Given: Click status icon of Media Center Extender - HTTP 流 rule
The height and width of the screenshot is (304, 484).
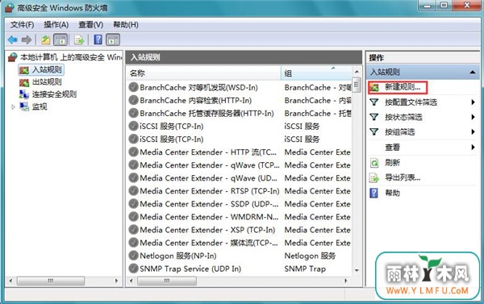Looking at the screenshot, I should pos(133,152).
